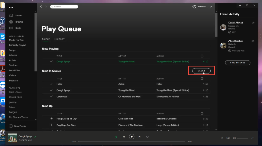
Task: Skip to previous track
Action: (124, 137)
